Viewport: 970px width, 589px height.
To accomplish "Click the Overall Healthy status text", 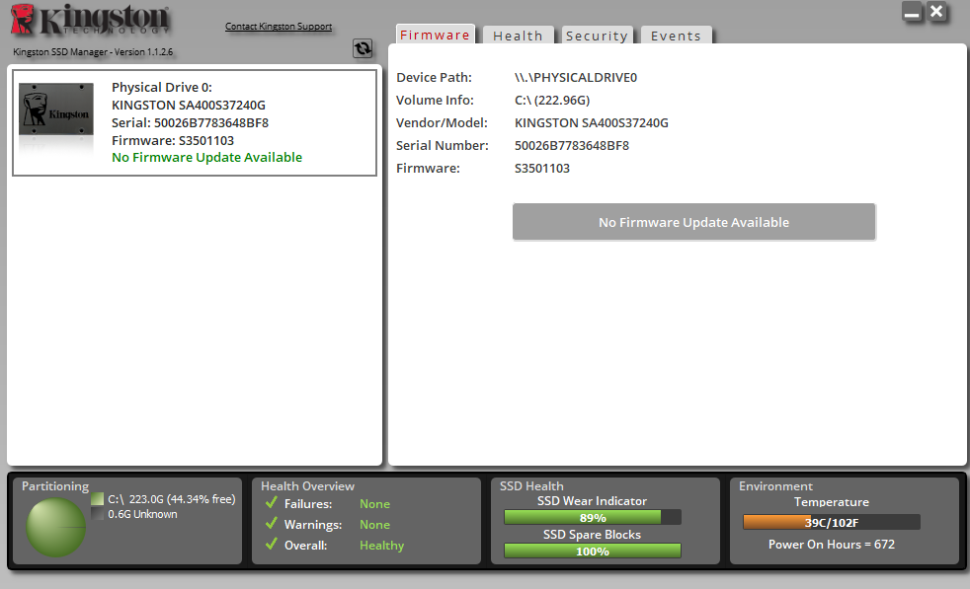I will pos(381,546).
